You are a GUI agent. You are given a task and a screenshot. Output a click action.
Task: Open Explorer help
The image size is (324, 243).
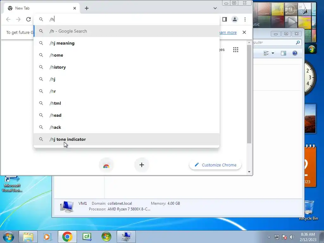tap(295, 53)
